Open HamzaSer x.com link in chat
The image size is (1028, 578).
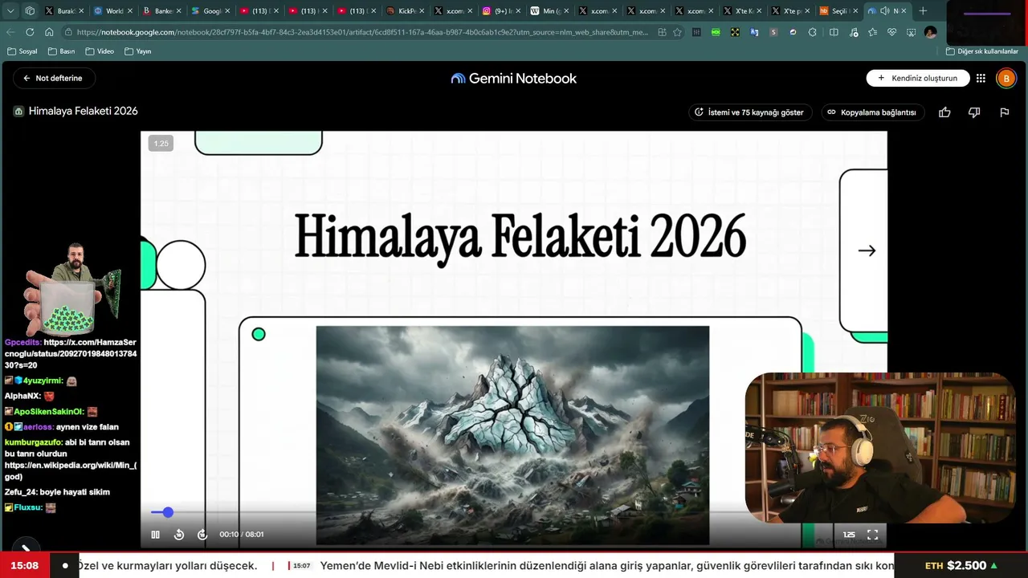[71, 353]
